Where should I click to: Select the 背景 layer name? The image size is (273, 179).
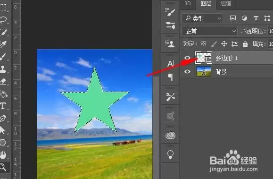(221, 71)
